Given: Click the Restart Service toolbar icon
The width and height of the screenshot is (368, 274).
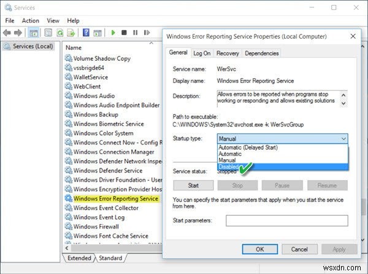Looking at the screenshot, I should [147, 33].
